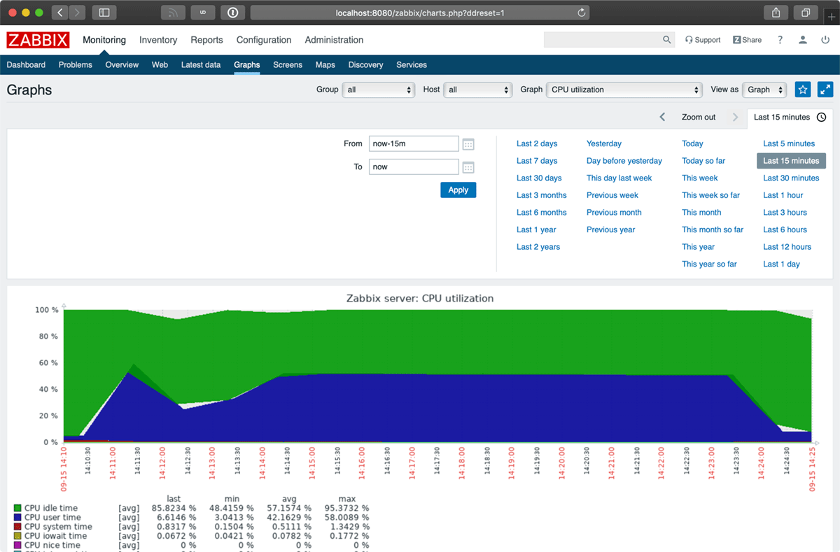840x552 pixels.
Task: Open the Monitoring menu
Action: [104, 40]
